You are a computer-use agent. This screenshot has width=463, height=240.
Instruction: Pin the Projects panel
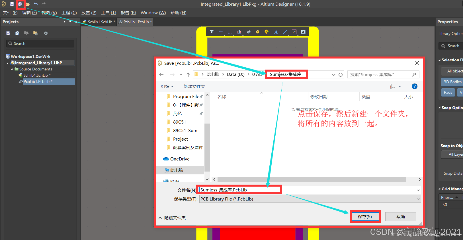coord(70,22)
